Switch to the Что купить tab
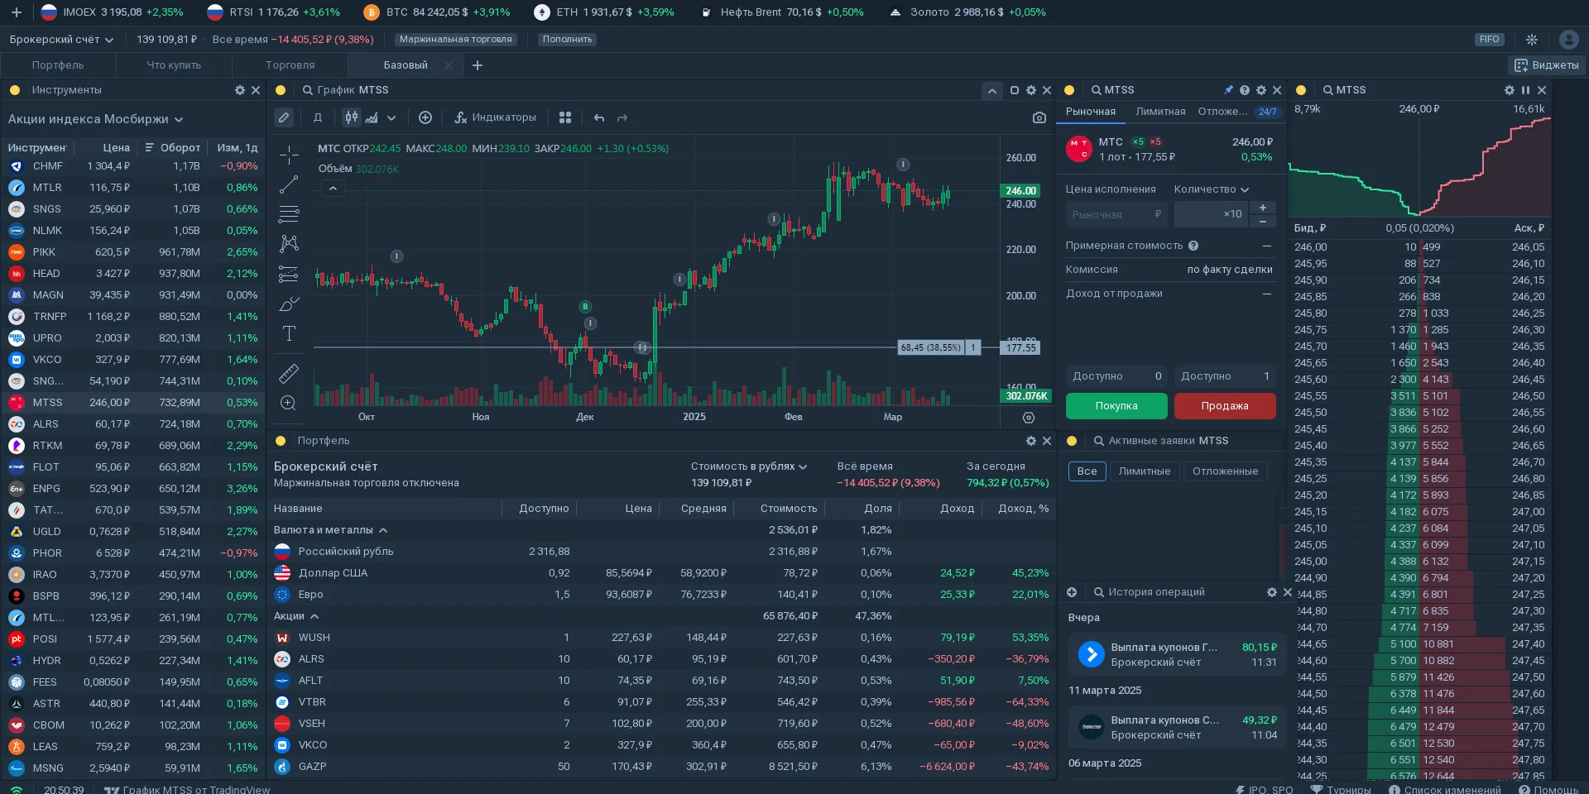Screen dimensions: 1589x794 click(174, 65)
